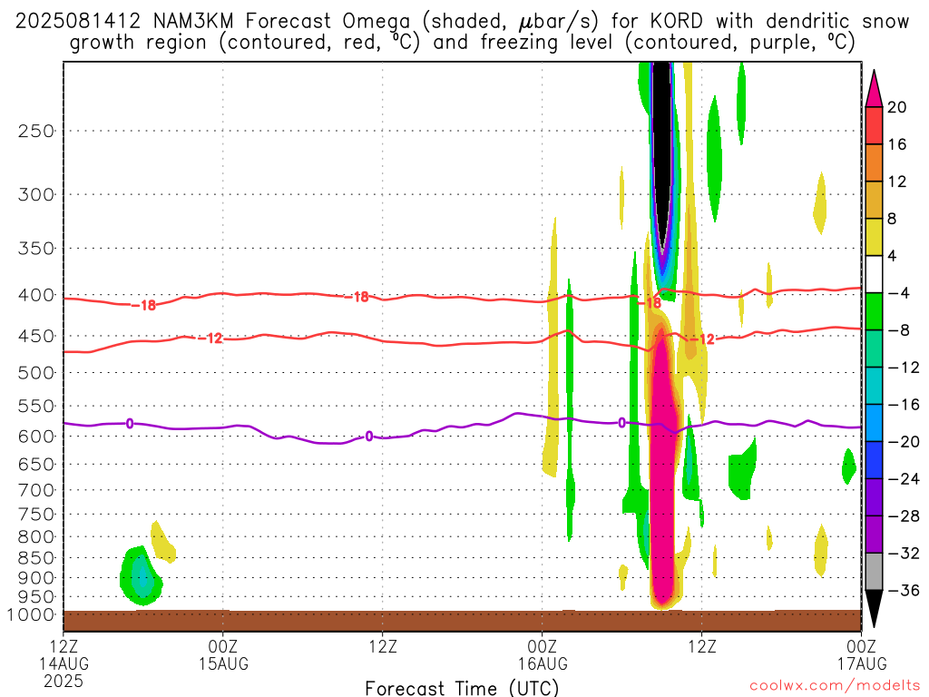
Task: Click the 400 pressure level label
Action: click(x=36, y=295)
